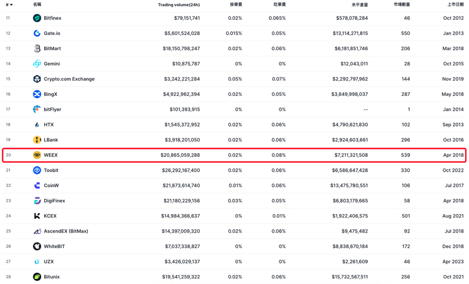
Task: Open the Gate.io exchange name link
Action: (52, 33)
